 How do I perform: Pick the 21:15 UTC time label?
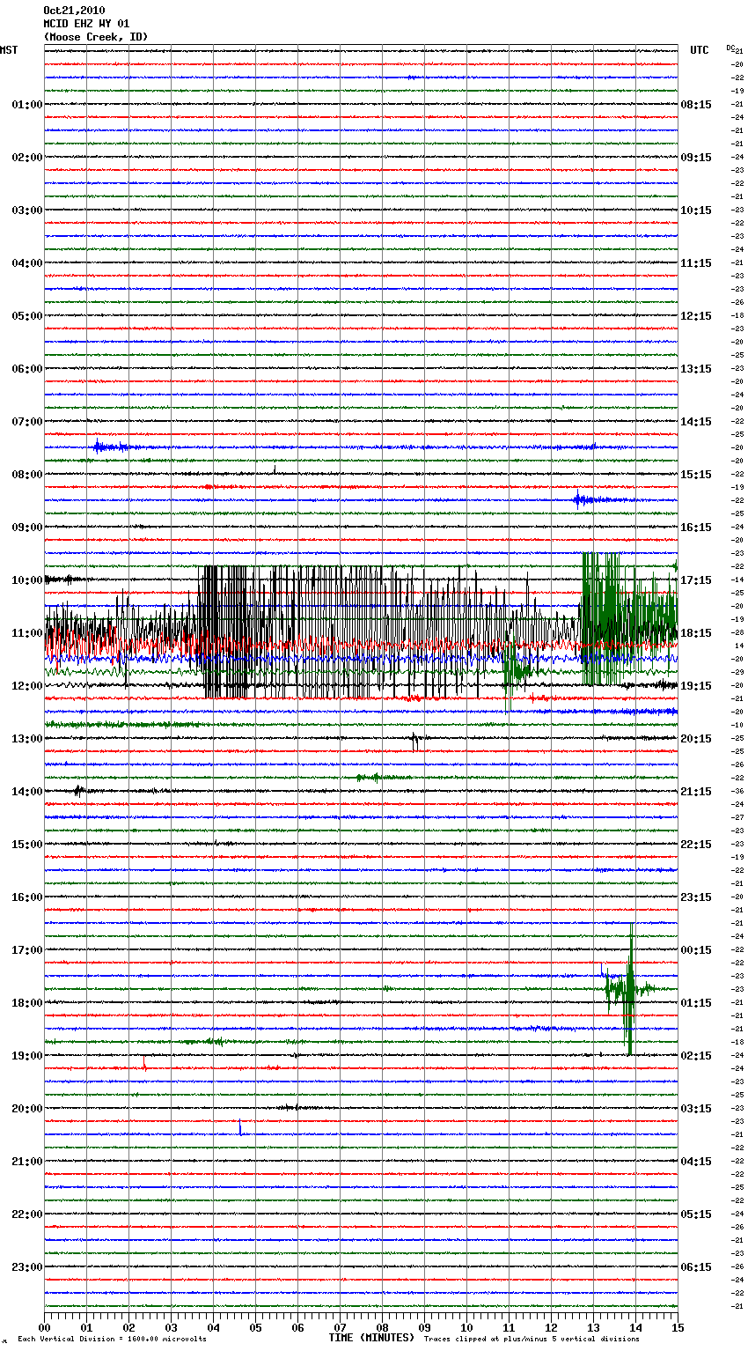pyautogui.click(x=696, y=792)
